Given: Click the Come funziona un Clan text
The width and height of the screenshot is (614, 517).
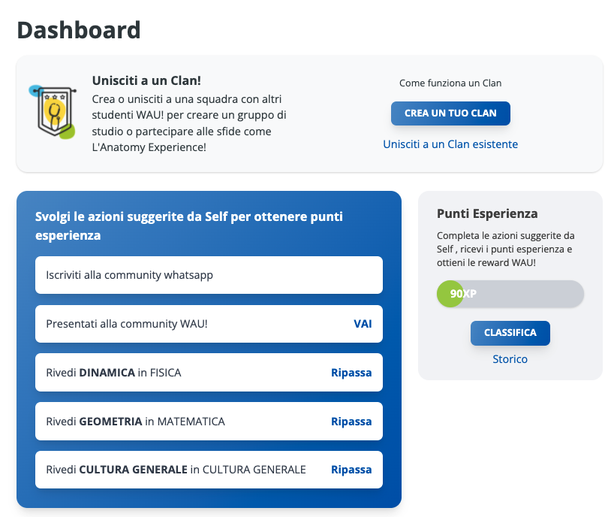Looking at the screenshot, I should 450,83.
